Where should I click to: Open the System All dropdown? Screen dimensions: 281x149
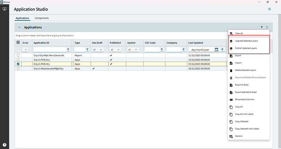pyautogui.click(x=133, y=50)
